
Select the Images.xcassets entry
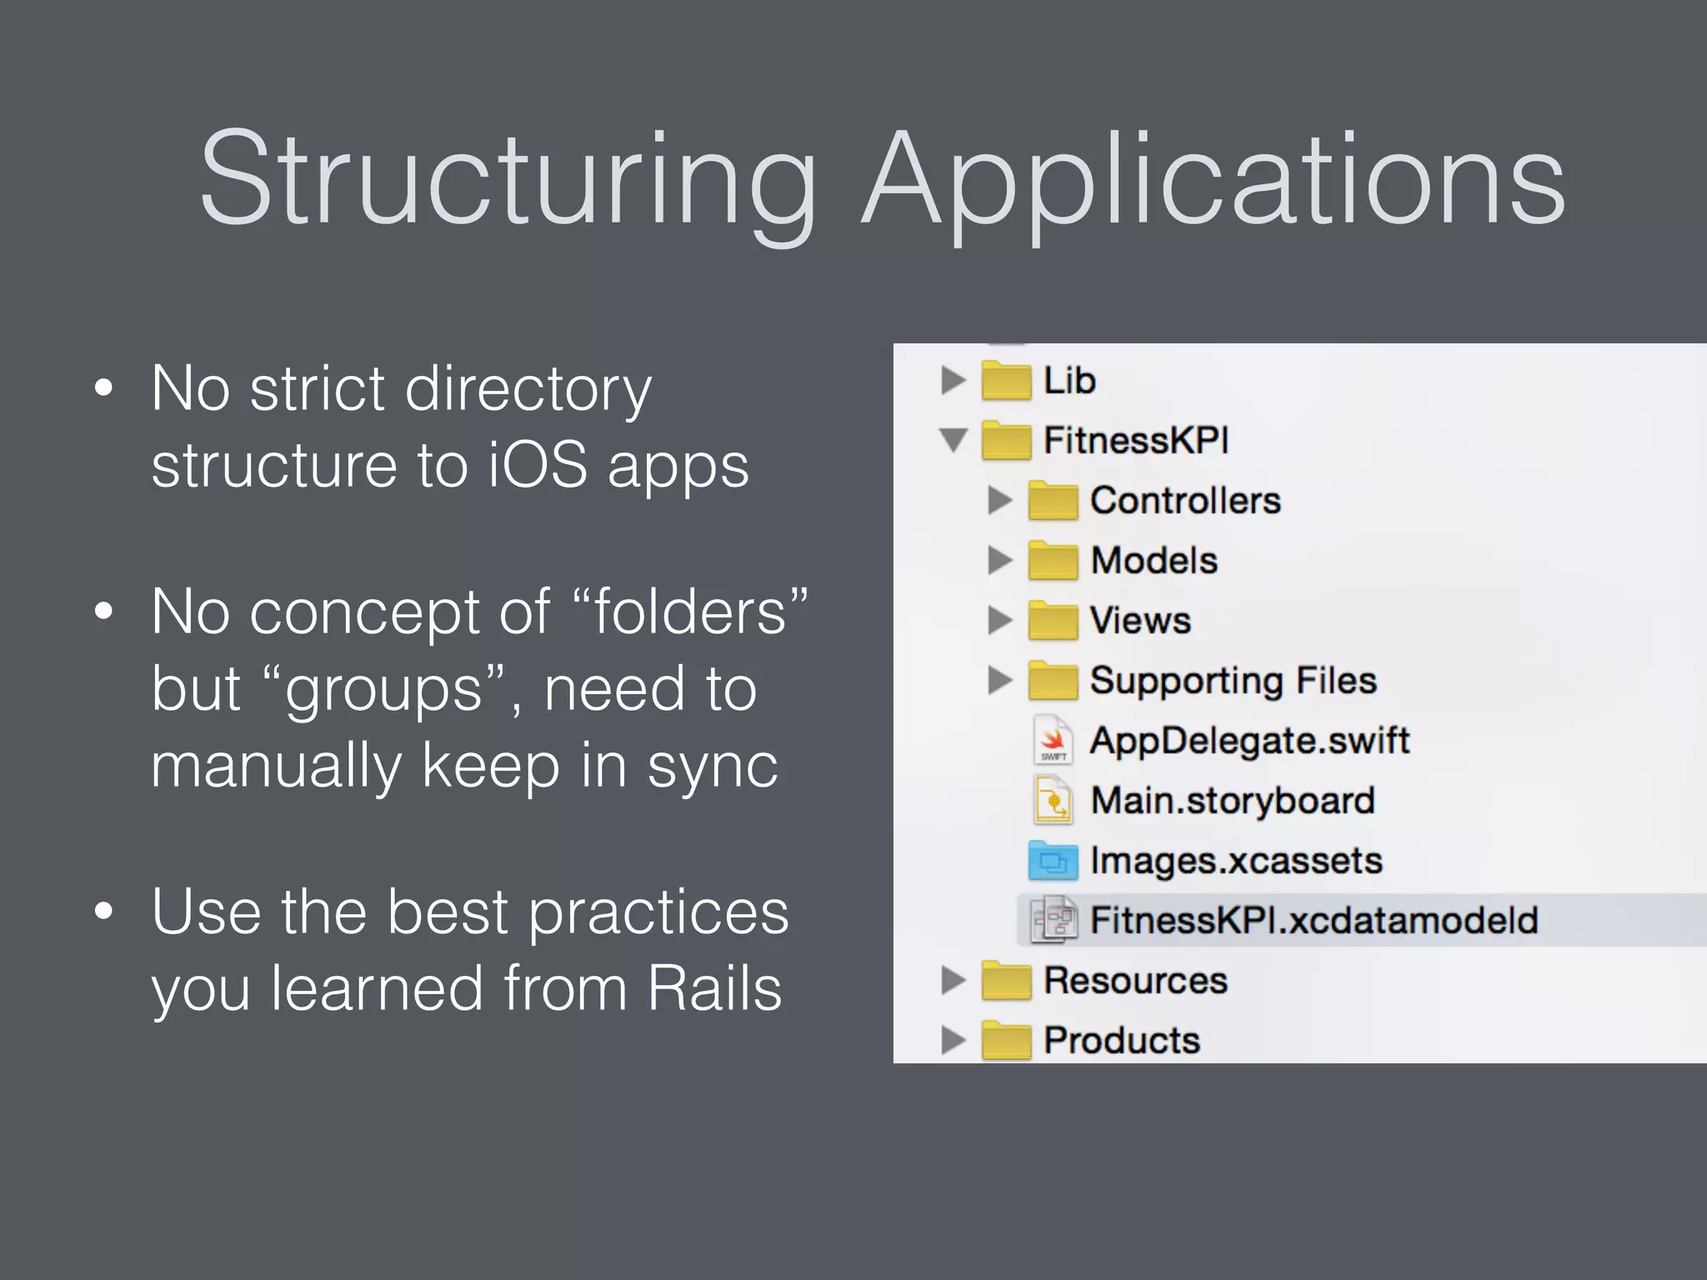[1236, 861]
